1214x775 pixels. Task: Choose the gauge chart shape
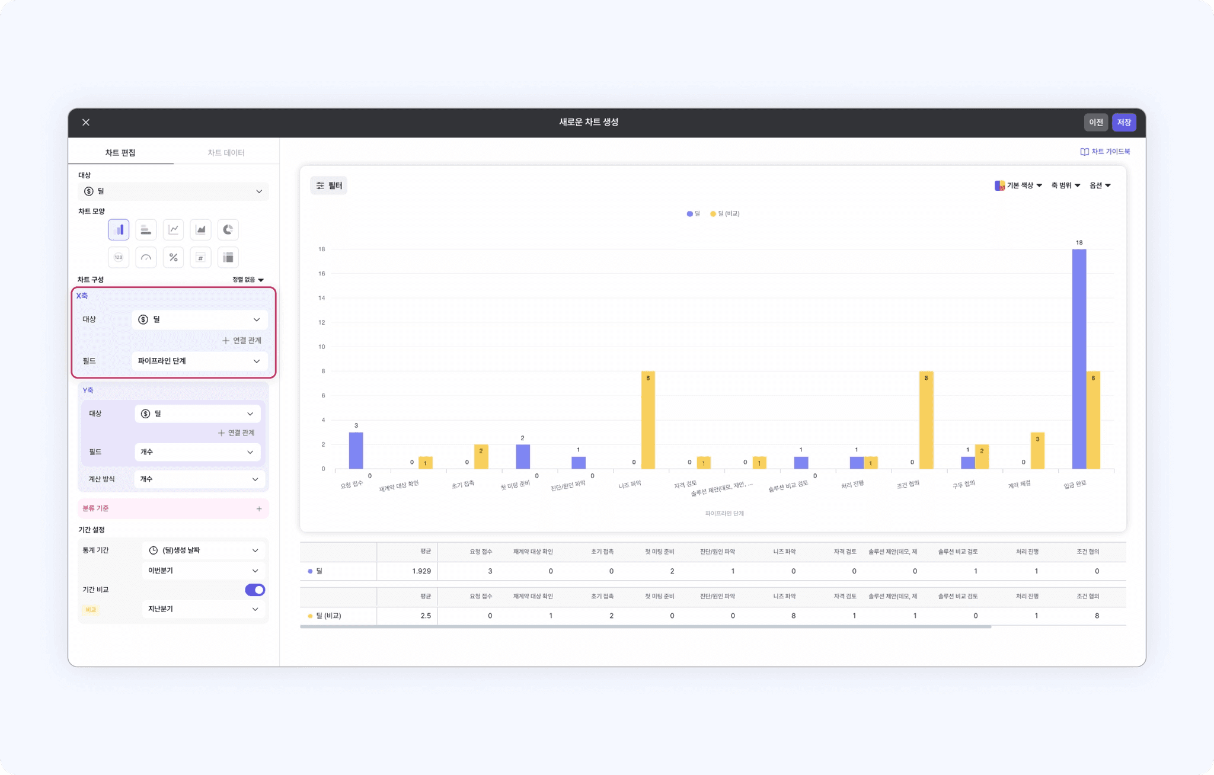tap(146, 257)
